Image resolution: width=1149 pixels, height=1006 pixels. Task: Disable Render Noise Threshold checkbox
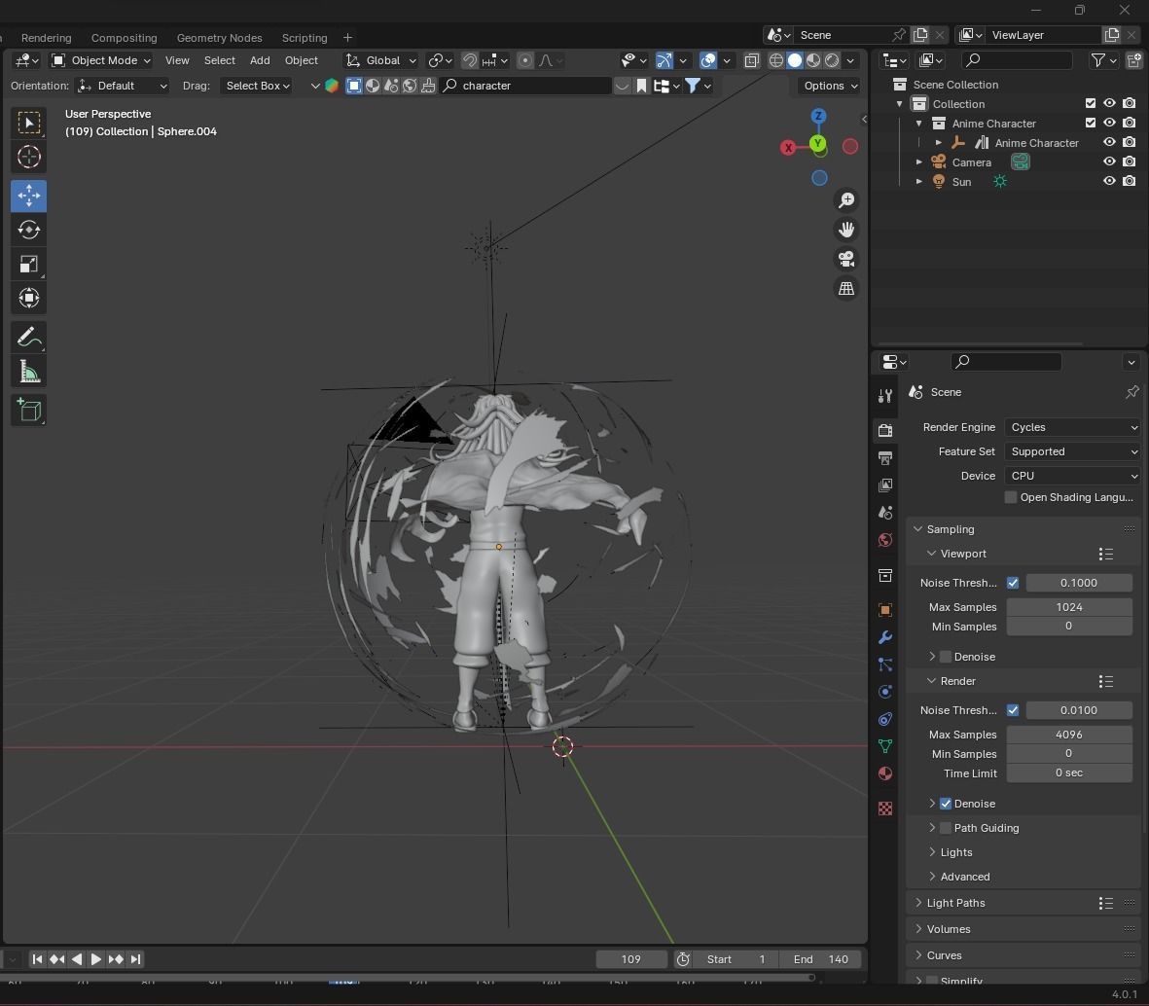pyautogui.click(x=1013, y=710)
